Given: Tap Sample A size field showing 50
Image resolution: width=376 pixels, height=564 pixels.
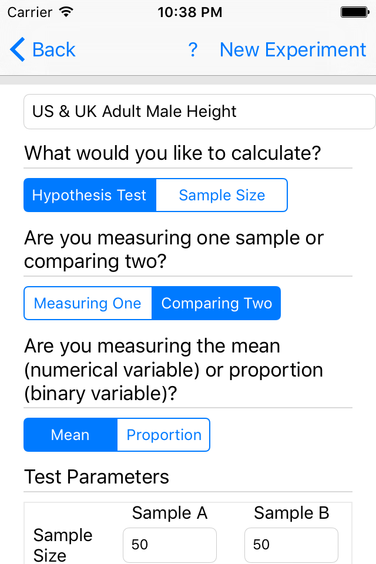Looking at the screenshot, I should (x=169, y=545).
